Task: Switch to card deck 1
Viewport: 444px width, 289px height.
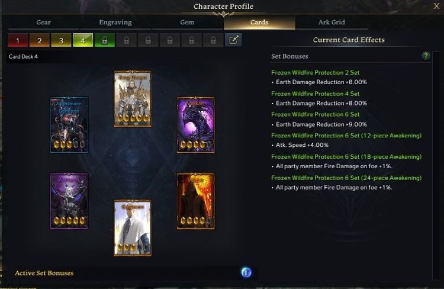Action: (18, 40)
